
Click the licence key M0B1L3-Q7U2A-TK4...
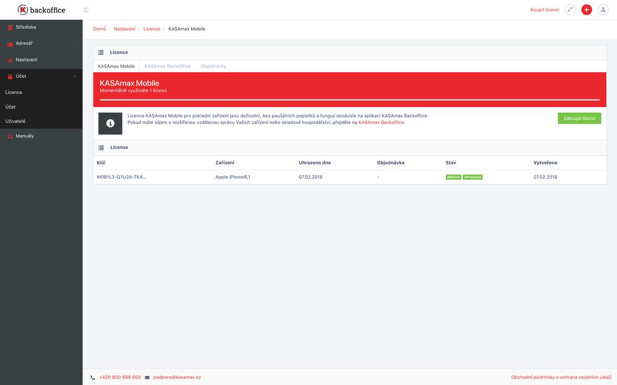pyautogui.click(x=121, y=177)
